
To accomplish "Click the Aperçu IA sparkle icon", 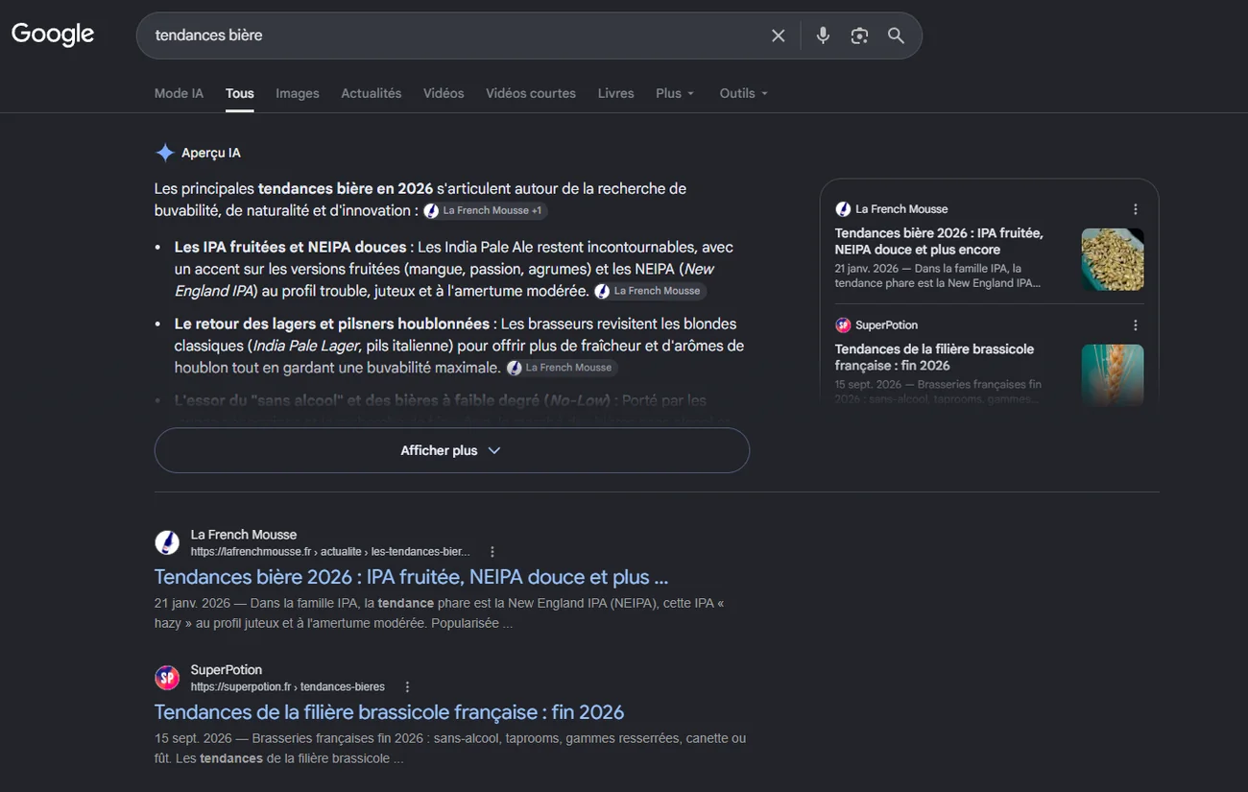I will pyautogui.click(x=165, y=153).
